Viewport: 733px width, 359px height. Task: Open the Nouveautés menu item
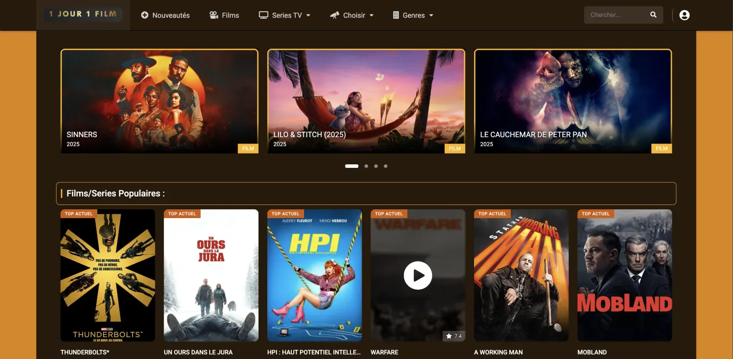pyautogui.click(x=171, y=15)
